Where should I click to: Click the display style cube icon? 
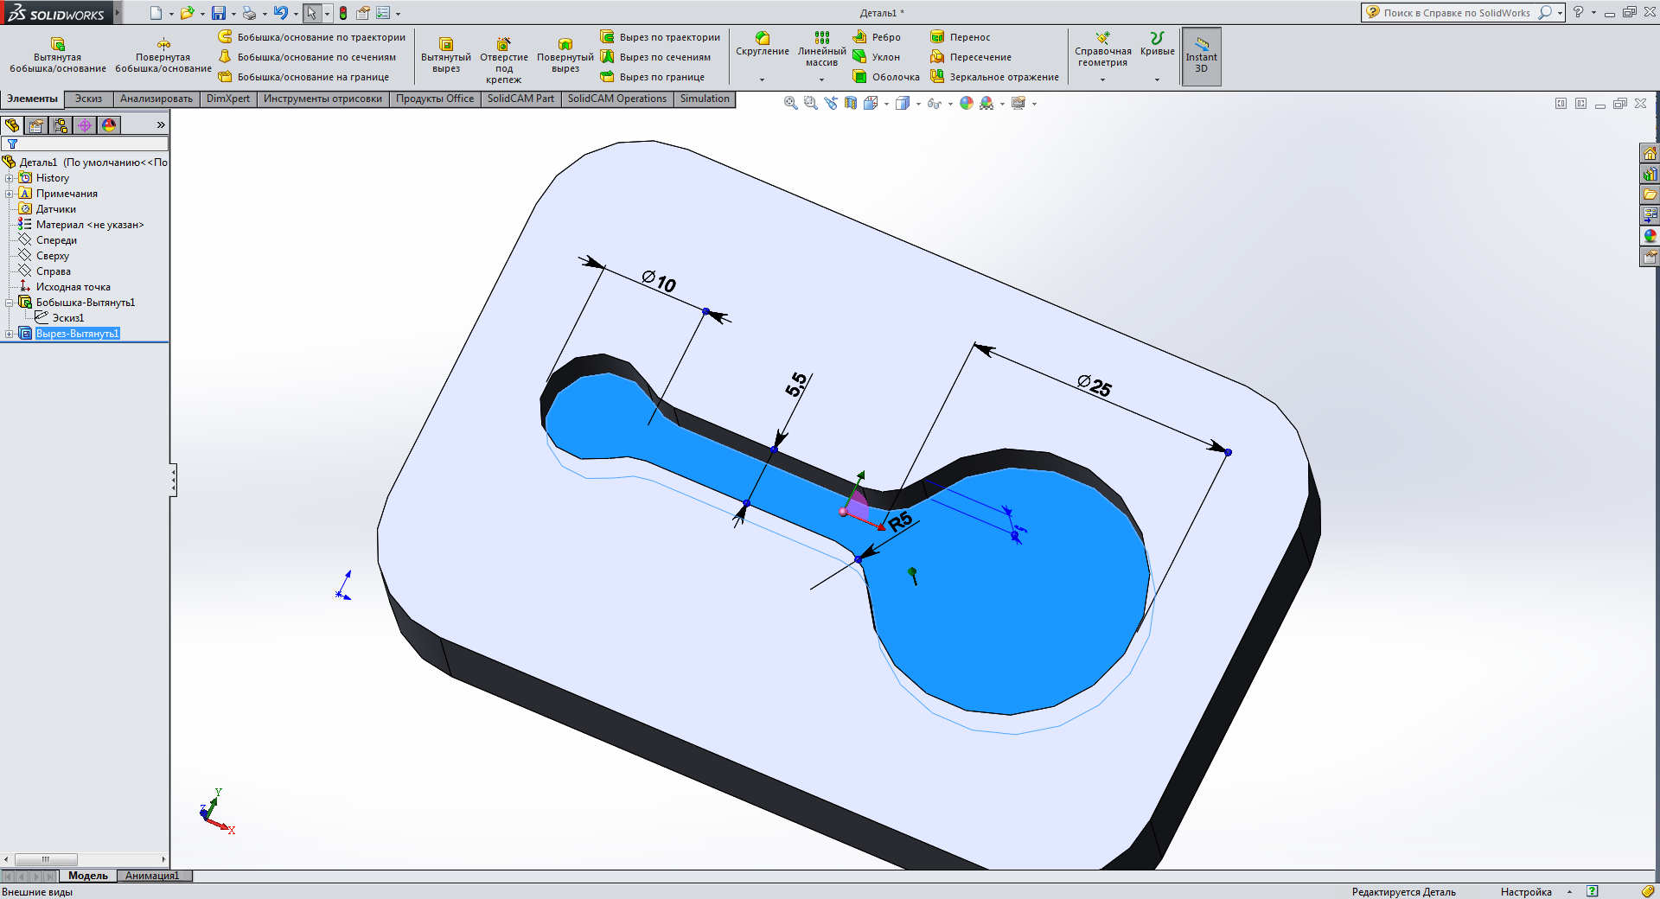click(903, 103)
